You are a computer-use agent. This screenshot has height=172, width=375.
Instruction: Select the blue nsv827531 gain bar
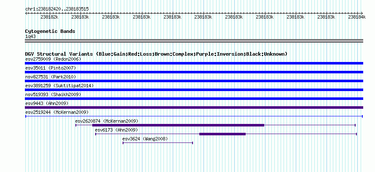[x=194, y=81]
